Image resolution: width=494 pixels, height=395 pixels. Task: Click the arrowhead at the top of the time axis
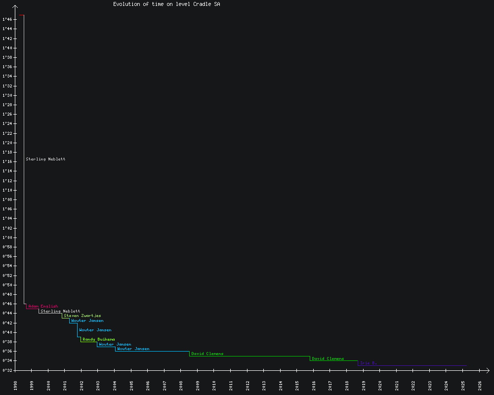coord(15,7)
